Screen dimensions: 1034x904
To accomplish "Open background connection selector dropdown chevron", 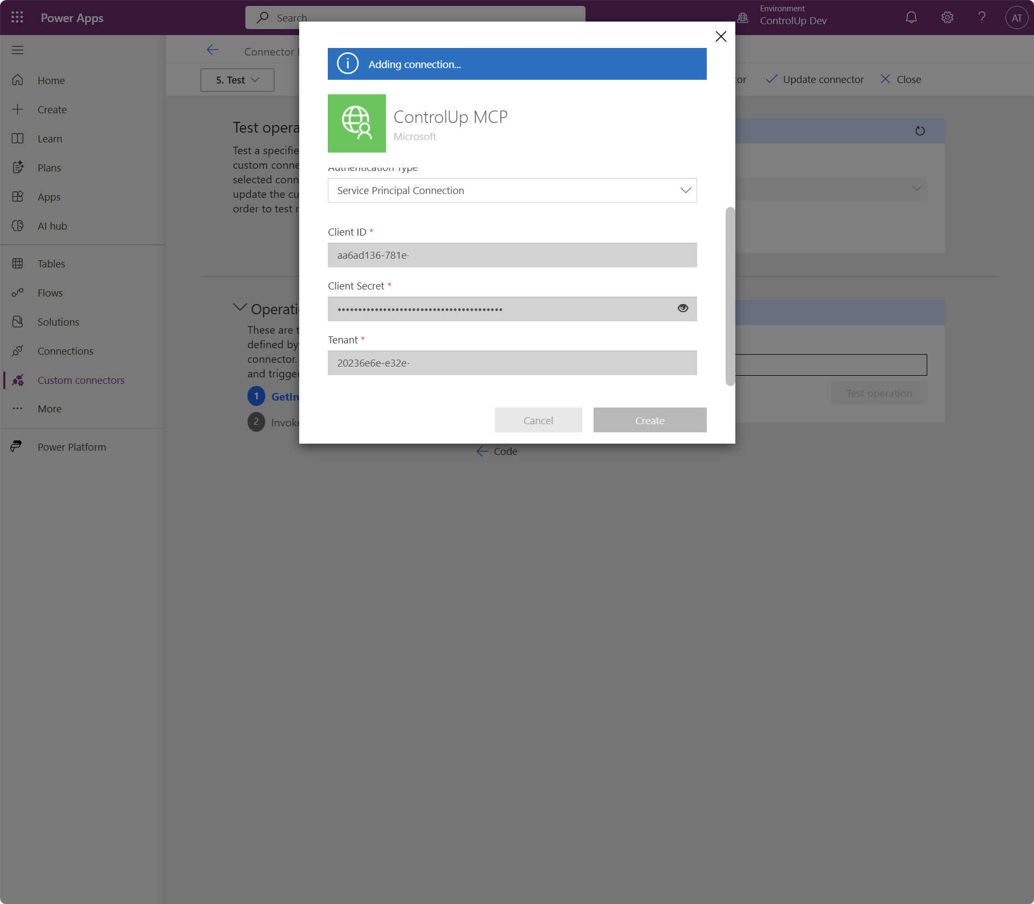I will 917,189.
